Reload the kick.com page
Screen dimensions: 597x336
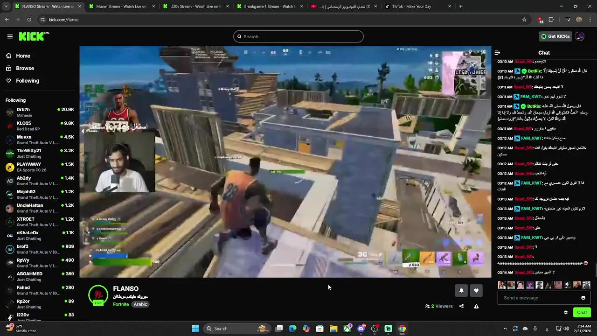coord(29,20)
